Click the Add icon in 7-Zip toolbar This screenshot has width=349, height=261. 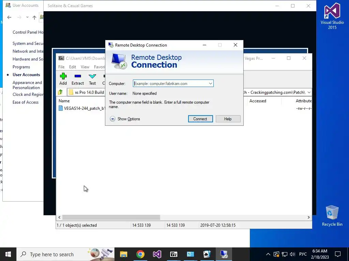tap(63, 79)
